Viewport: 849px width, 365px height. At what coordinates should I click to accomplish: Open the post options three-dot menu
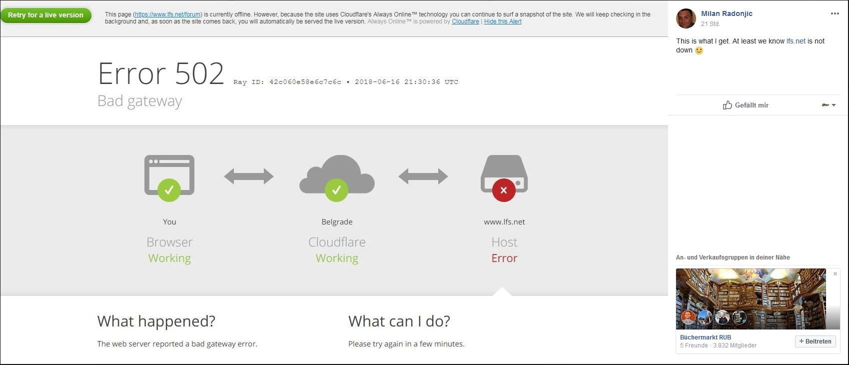point(835,13)
